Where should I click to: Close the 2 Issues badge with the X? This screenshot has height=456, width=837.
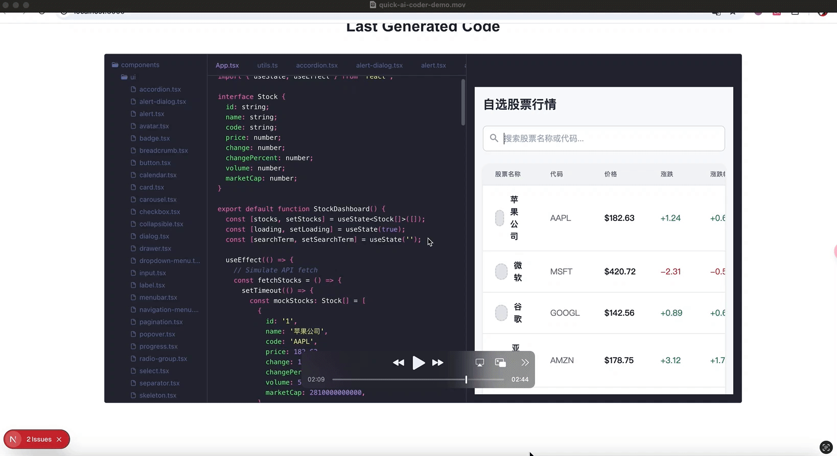tap(59, 439)
